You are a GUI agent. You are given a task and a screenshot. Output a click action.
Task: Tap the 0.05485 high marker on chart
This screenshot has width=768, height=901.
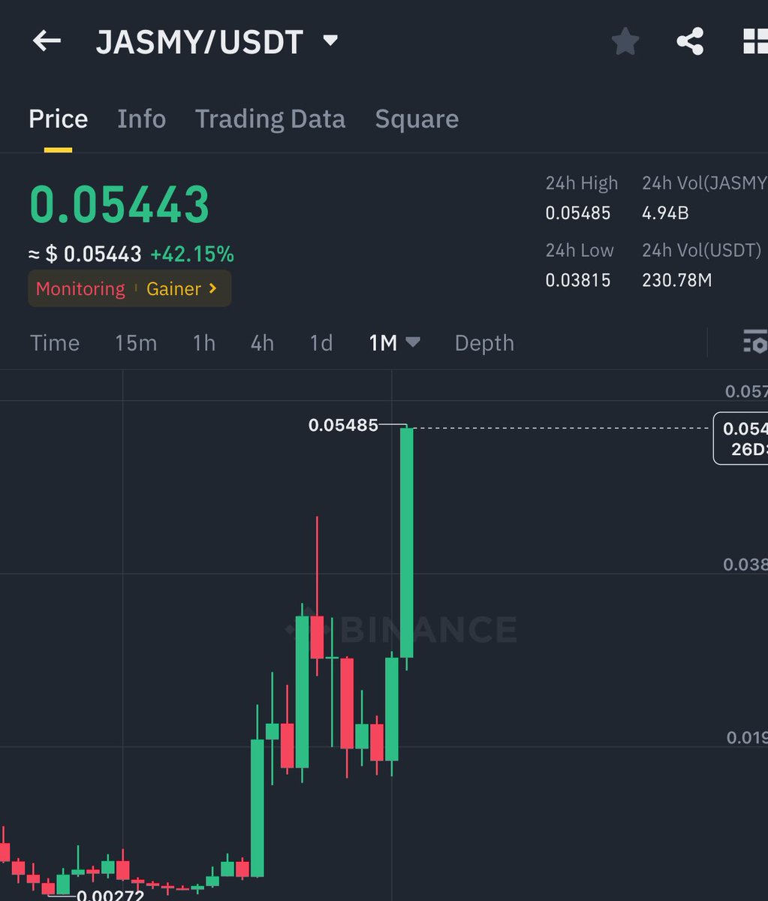pyautogui.click(x=343, y=426)
